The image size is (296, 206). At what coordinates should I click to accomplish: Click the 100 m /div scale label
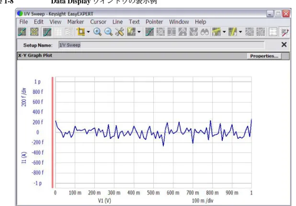[203, 201]
